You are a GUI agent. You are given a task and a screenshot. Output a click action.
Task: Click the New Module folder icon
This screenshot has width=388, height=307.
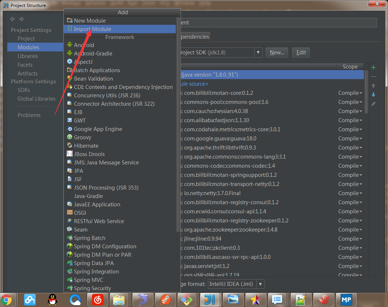pyautogui.click(x=70, y=20)
